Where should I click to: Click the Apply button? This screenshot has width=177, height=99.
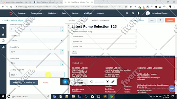[45, 82]
